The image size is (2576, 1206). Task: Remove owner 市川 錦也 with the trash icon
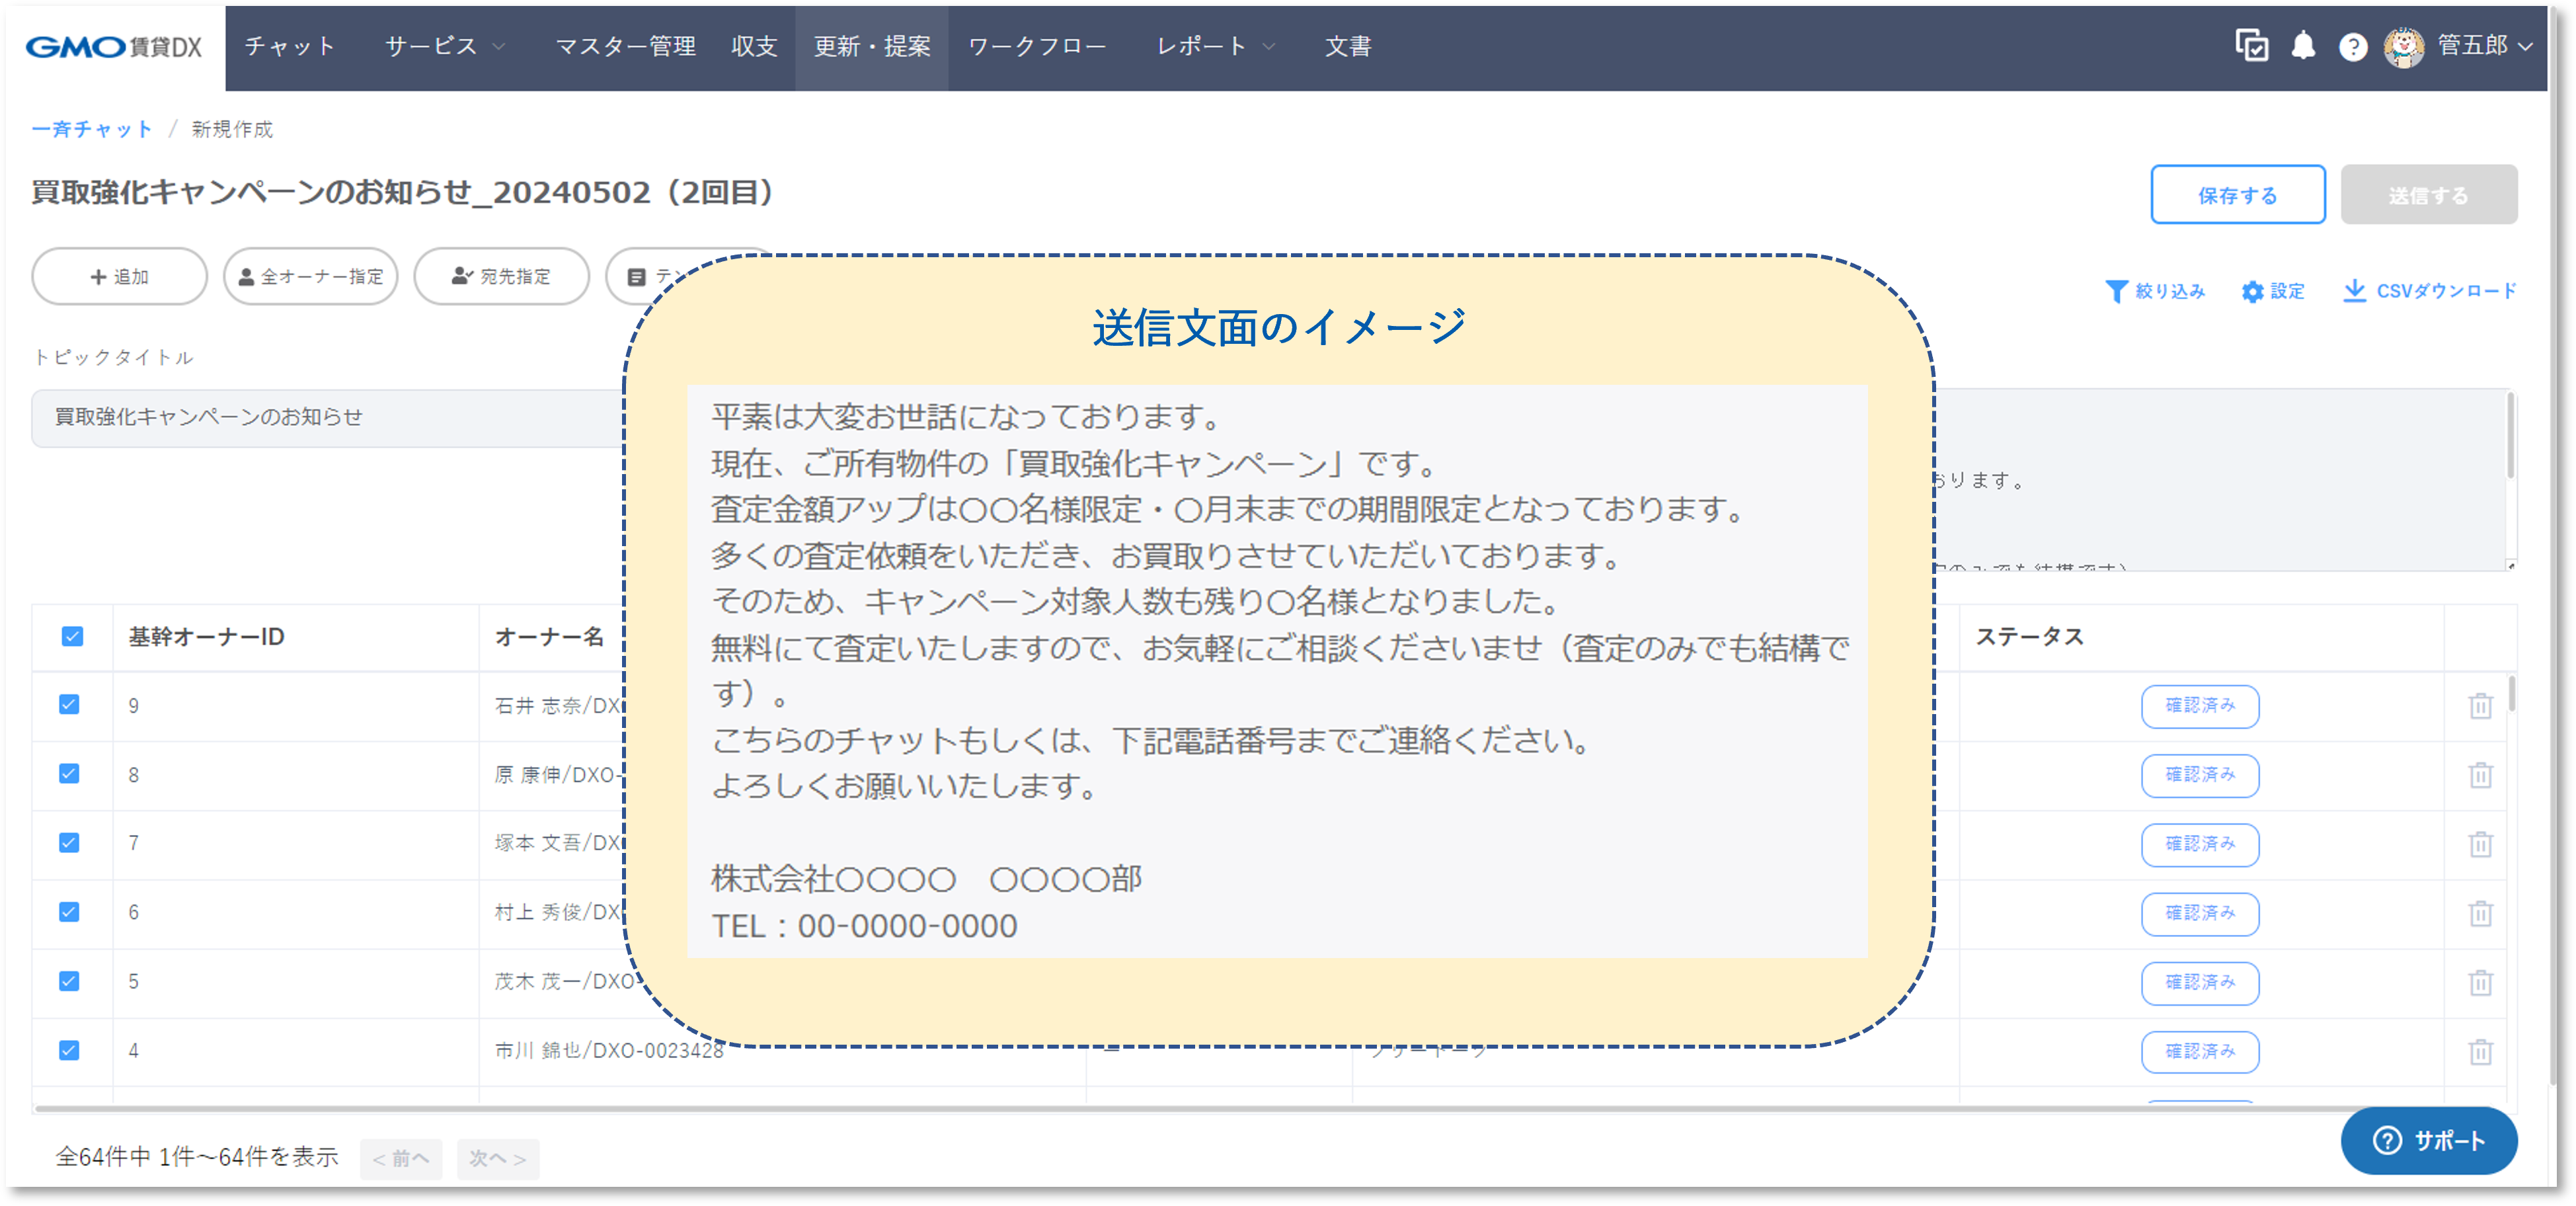click(x=2482, y=1051)
